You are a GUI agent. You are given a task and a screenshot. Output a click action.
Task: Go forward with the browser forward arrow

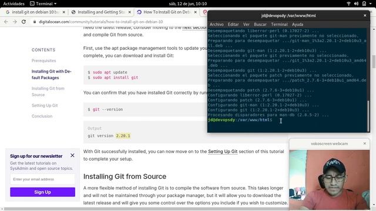(x=15, y=22)
